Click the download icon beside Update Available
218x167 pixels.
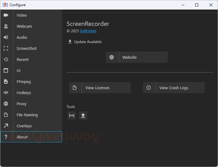click(70, 42)
